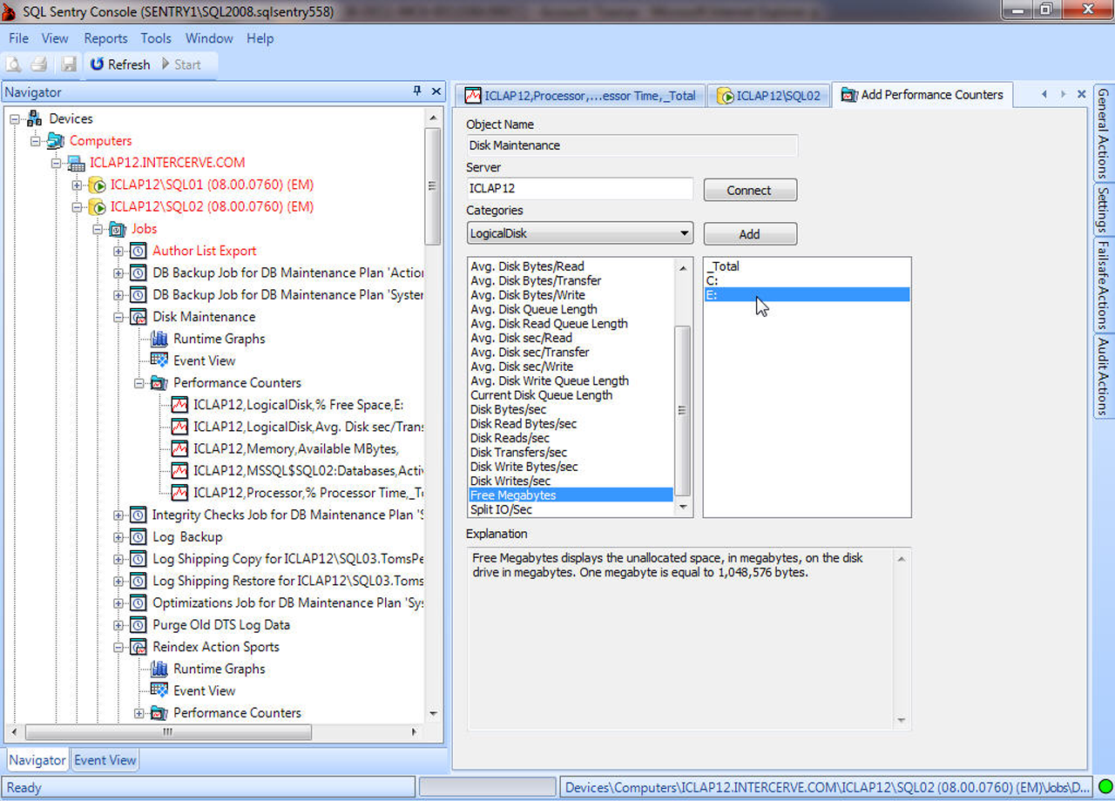The height and width of the screenshot is (801, 1115).
Task: Open the Tools menu
Action: tap(156, 38)
